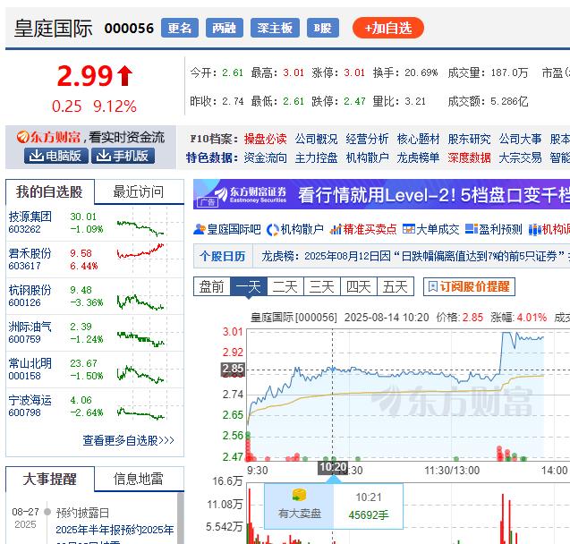
Task: Click the 大事提醒 panel scrollbar
Action: (x=181, y=518)
